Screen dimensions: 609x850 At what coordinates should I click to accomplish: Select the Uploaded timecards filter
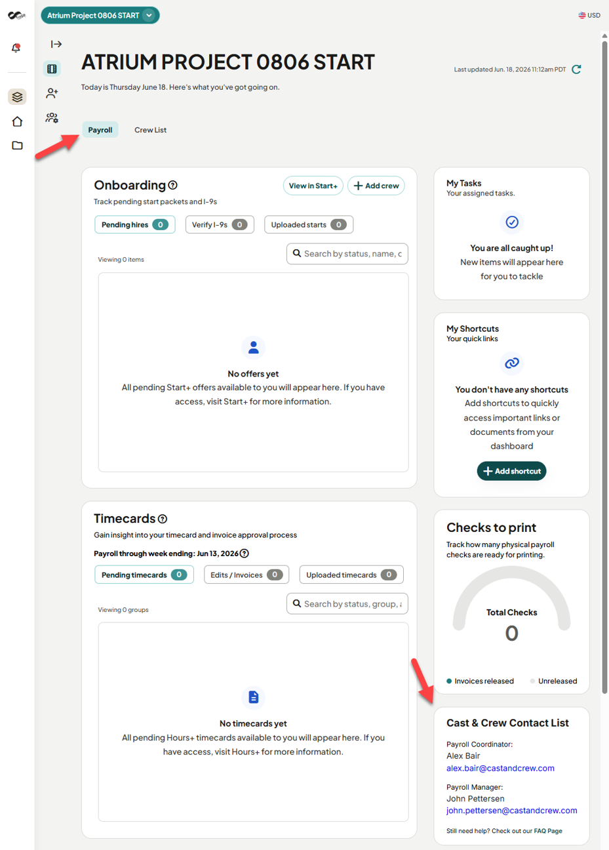pyautogui.click(x=351, y=575)
